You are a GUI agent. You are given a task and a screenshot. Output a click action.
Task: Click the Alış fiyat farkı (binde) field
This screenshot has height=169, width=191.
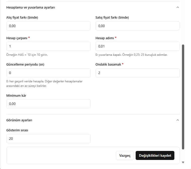click(x=48, y=26)
